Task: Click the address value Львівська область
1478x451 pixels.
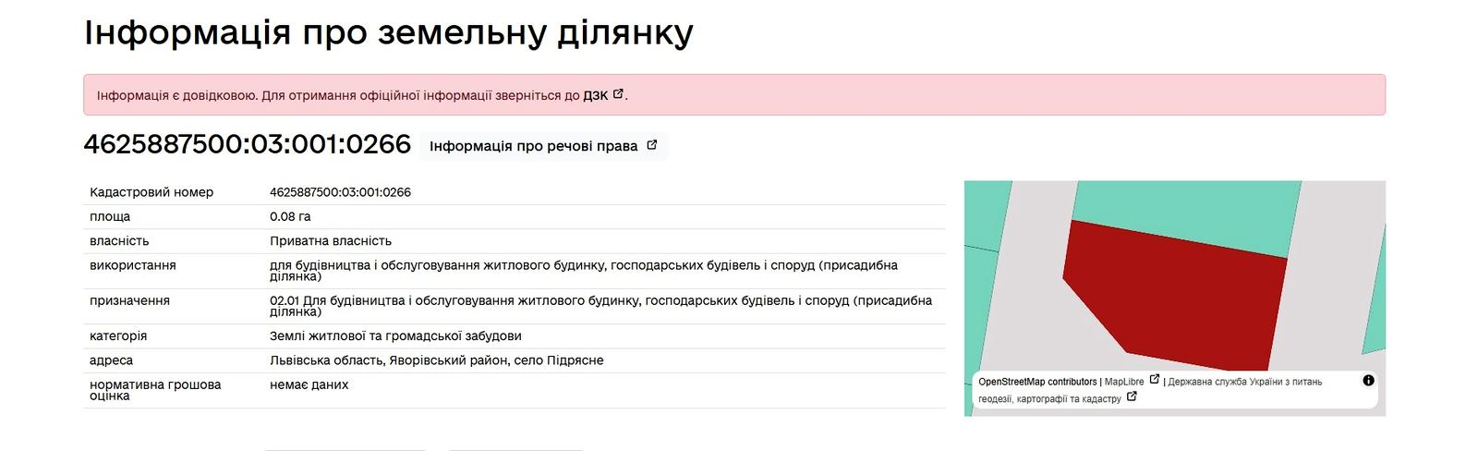Action: 436,360
